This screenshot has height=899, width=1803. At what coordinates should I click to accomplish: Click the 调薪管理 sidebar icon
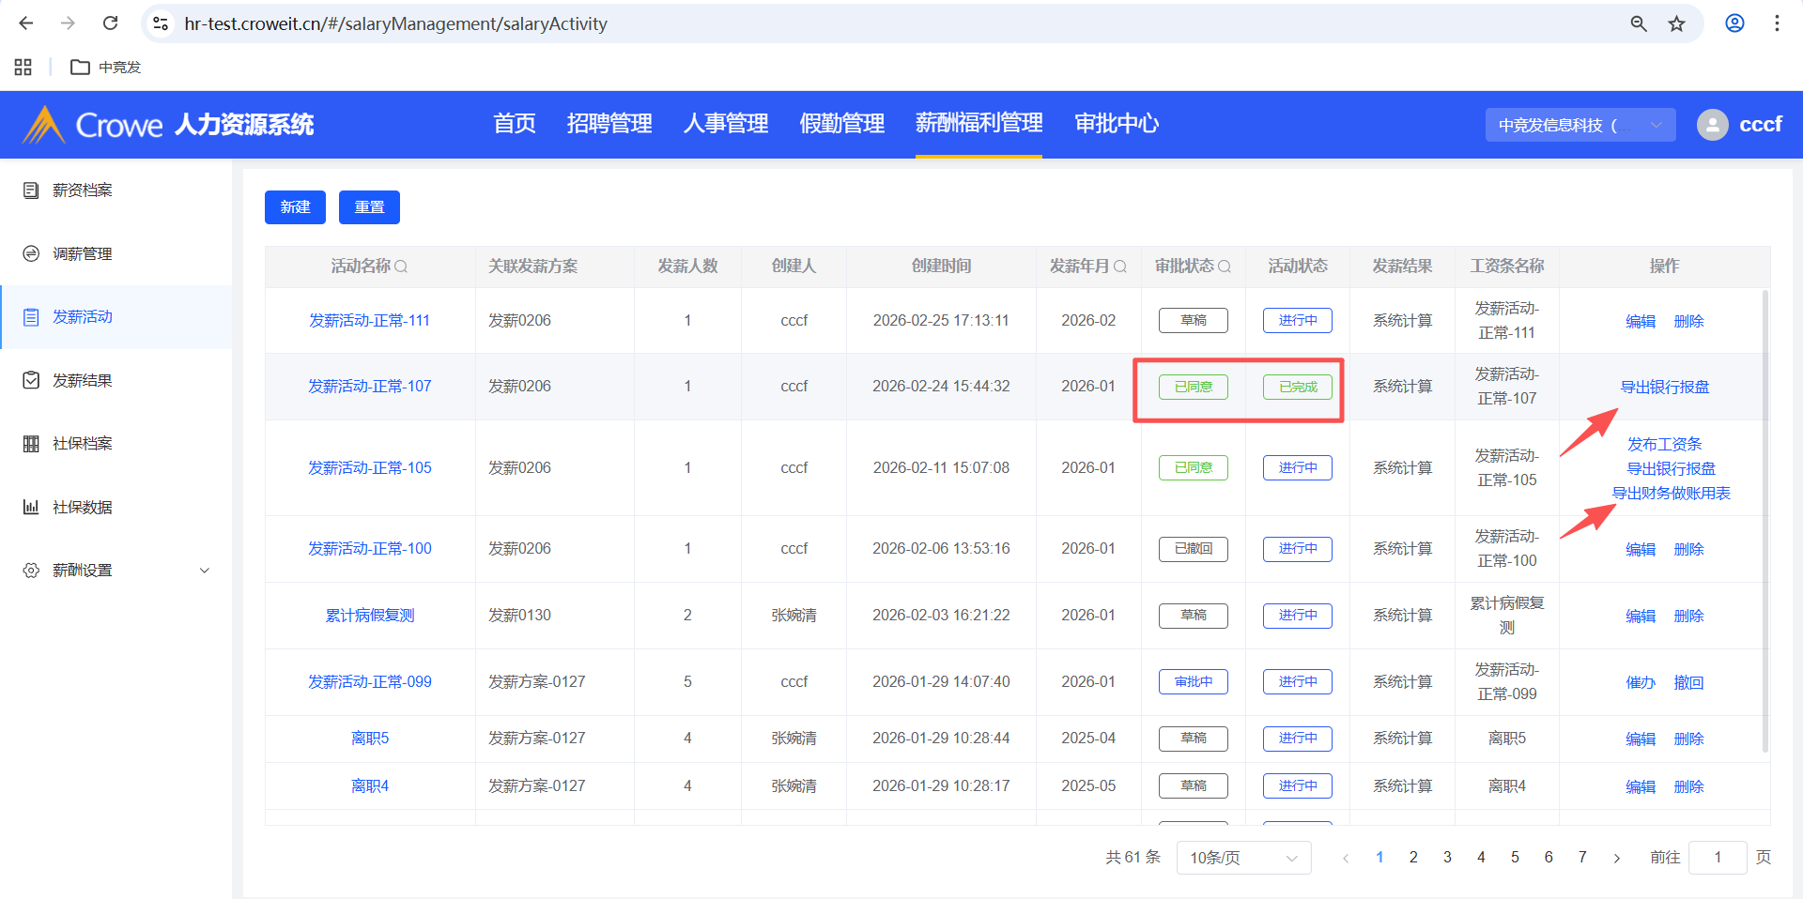coord(31,254)
